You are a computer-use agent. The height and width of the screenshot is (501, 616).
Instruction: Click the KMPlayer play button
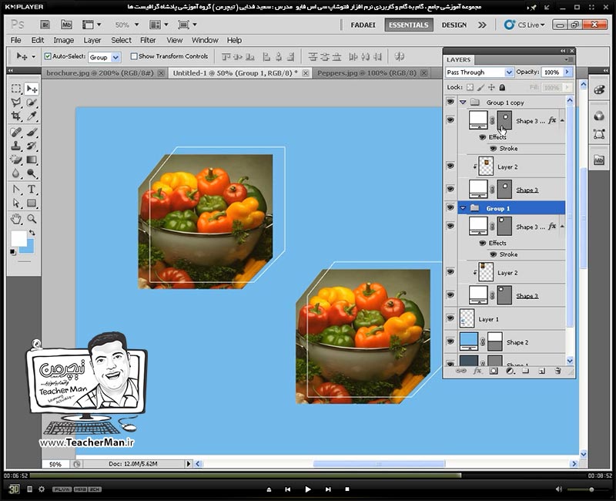click(307, 489)
